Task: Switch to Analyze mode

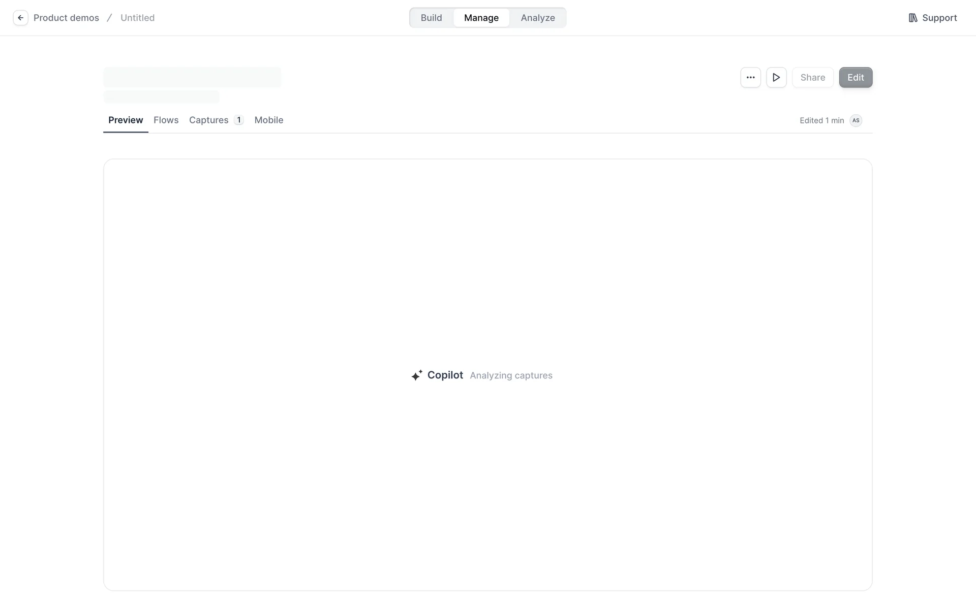Action: (537, 18)
